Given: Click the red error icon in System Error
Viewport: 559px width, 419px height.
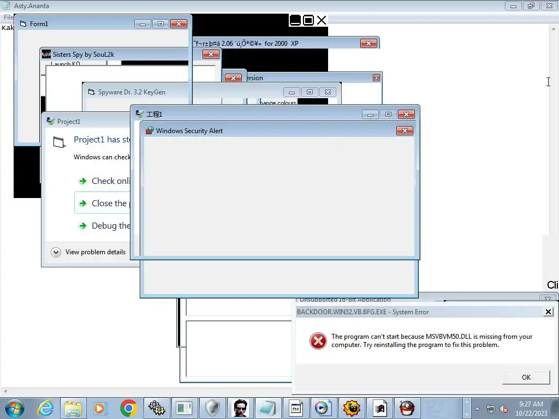Looking at the screenshot, I should pos(318,341).
